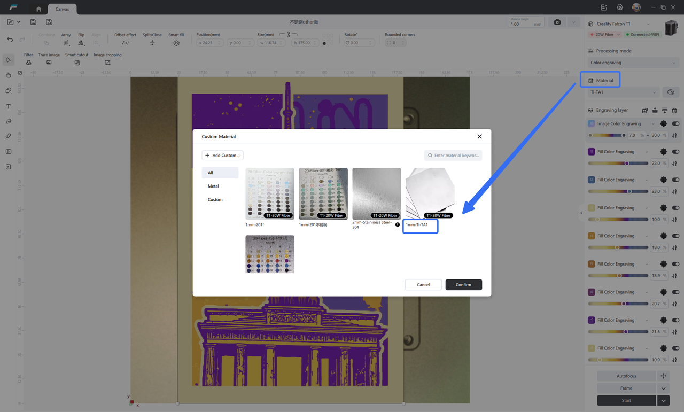Delete engraving layer with trash icon
The width and height of the screenshot is (684, 412).
tap(674, 111)
